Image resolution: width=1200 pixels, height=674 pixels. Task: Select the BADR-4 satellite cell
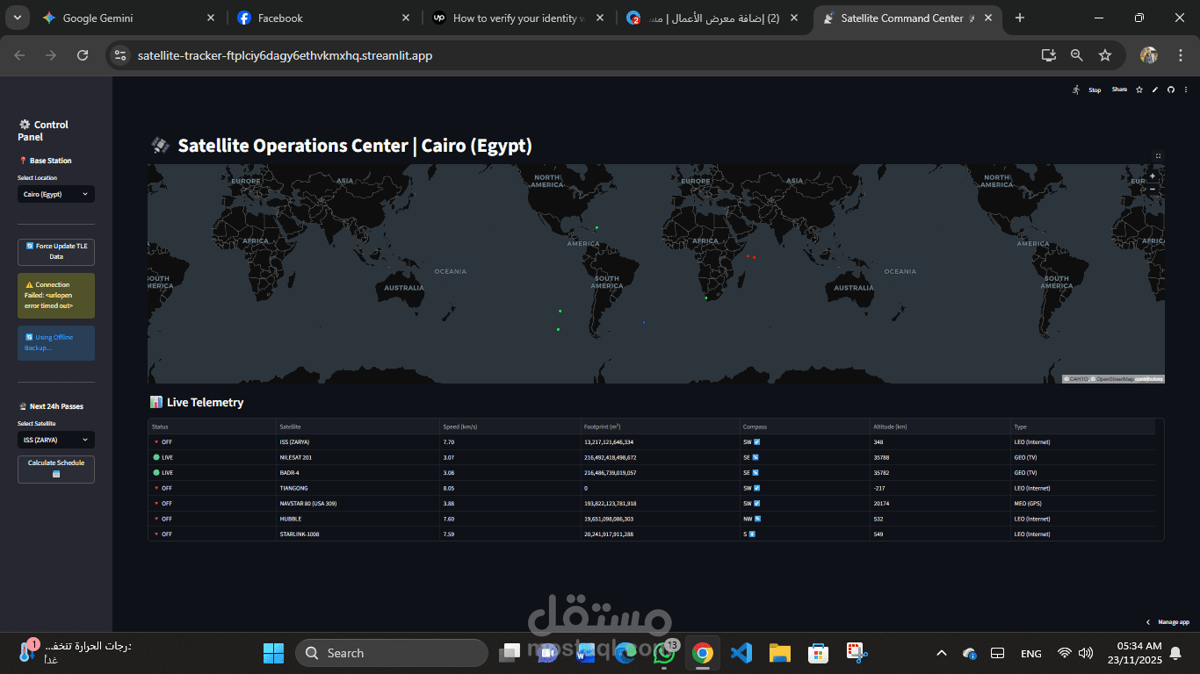358,473
